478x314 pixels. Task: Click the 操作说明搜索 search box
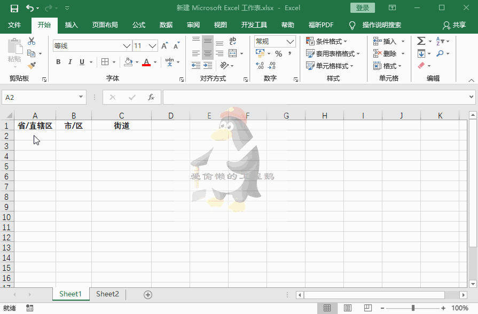(381, 25)
